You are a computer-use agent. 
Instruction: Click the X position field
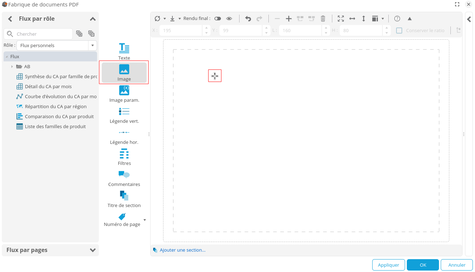point(181,30)
